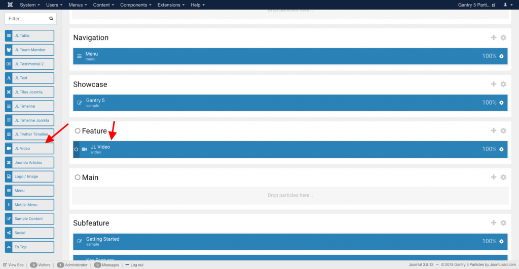Click the Showcase section title

(90, 84)
